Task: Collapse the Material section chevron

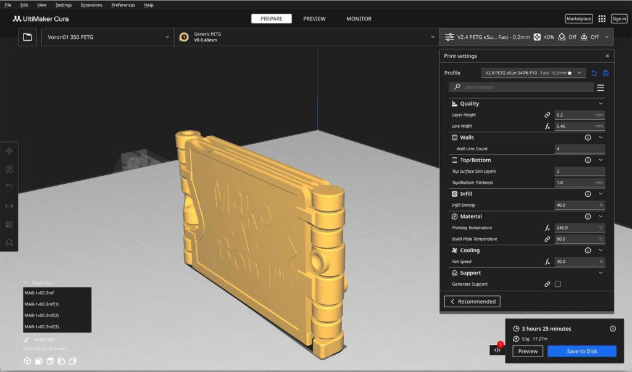Action: 601,217
